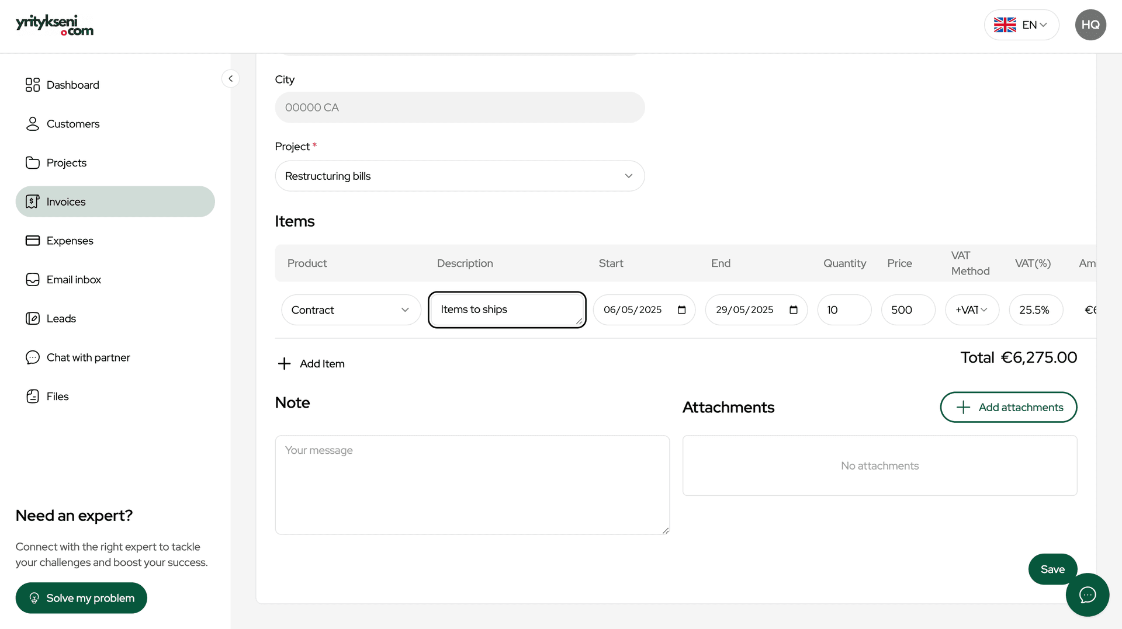
Task: Click the plus icon beside Add Item
Action: click(284, 364)
